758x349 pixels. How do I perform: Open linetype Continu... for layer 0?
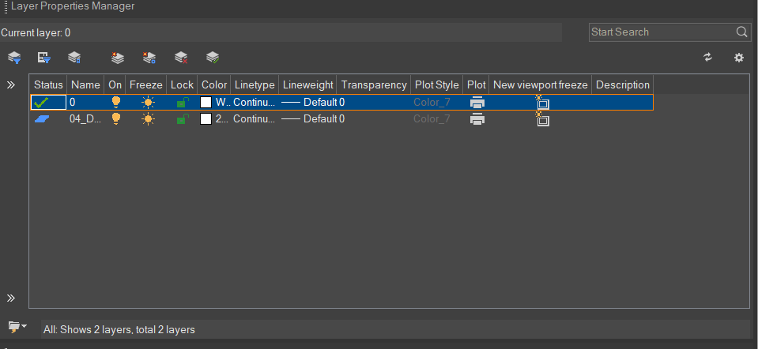[255, 103]
